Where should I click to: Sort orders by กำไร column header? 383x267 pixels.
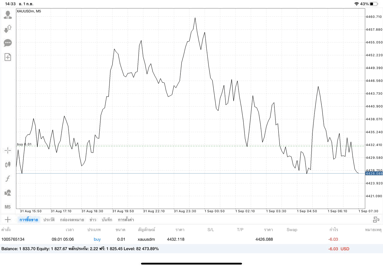click(334, 230)
